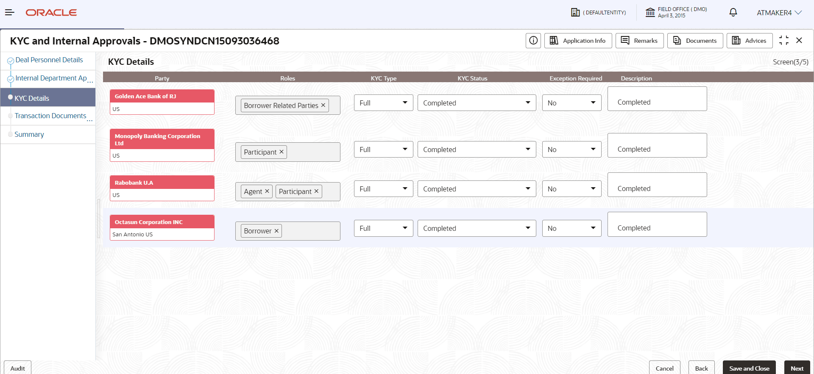Screen dimensions: 814x374
Task: Click the Oracle logo
Action: click(51, 13)
